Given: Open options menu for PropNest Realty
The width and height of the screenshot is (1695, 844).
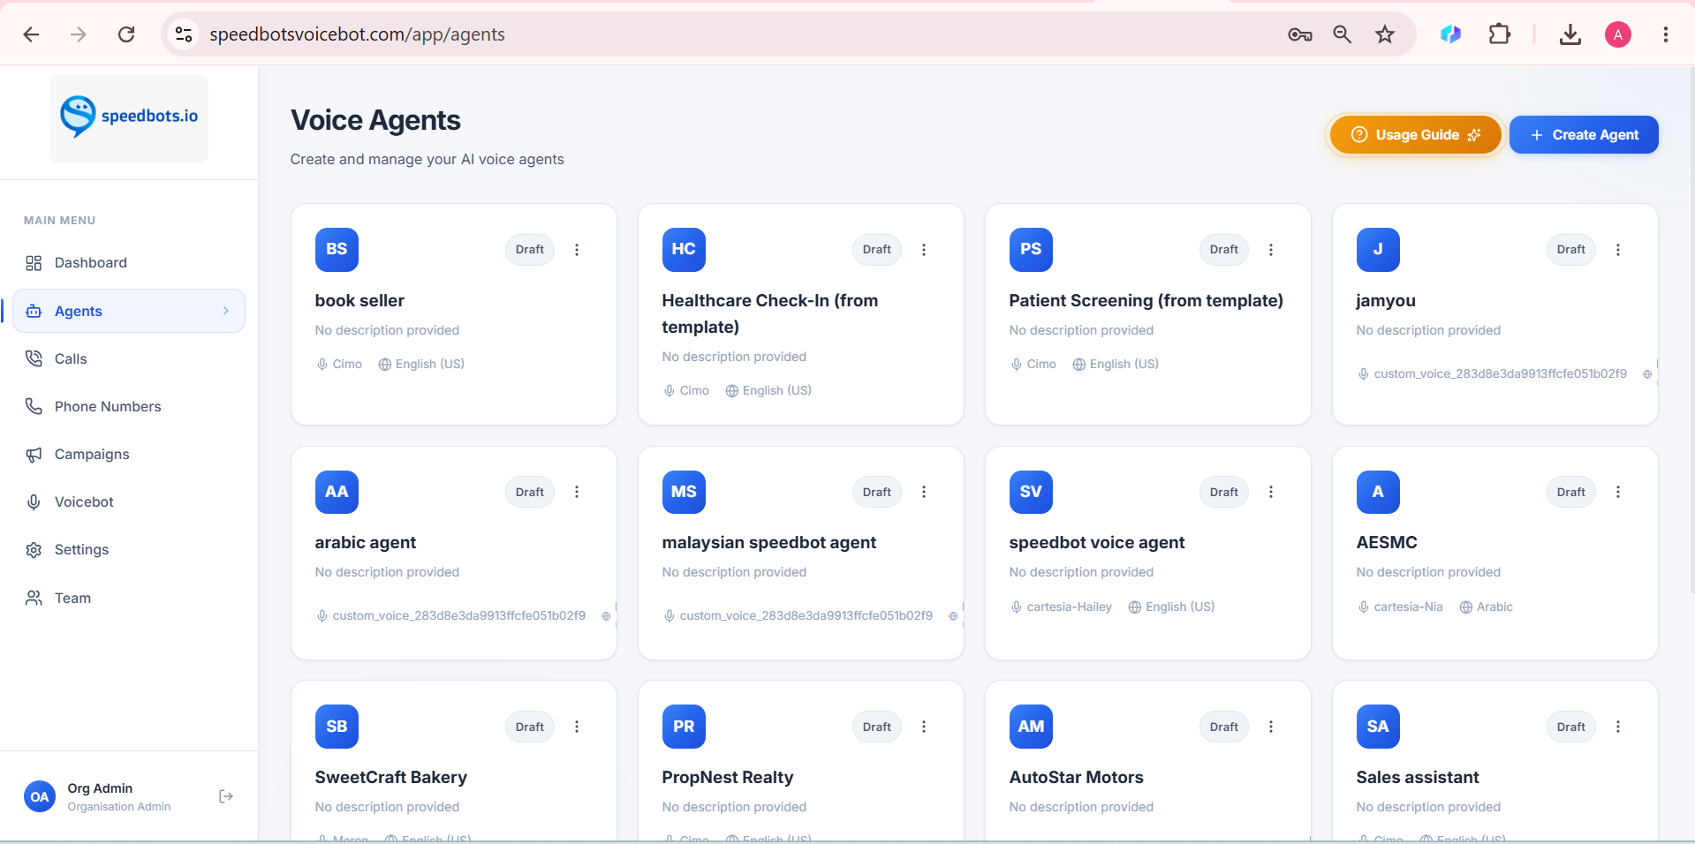Looking at the screenshot, I should (924, 727).
